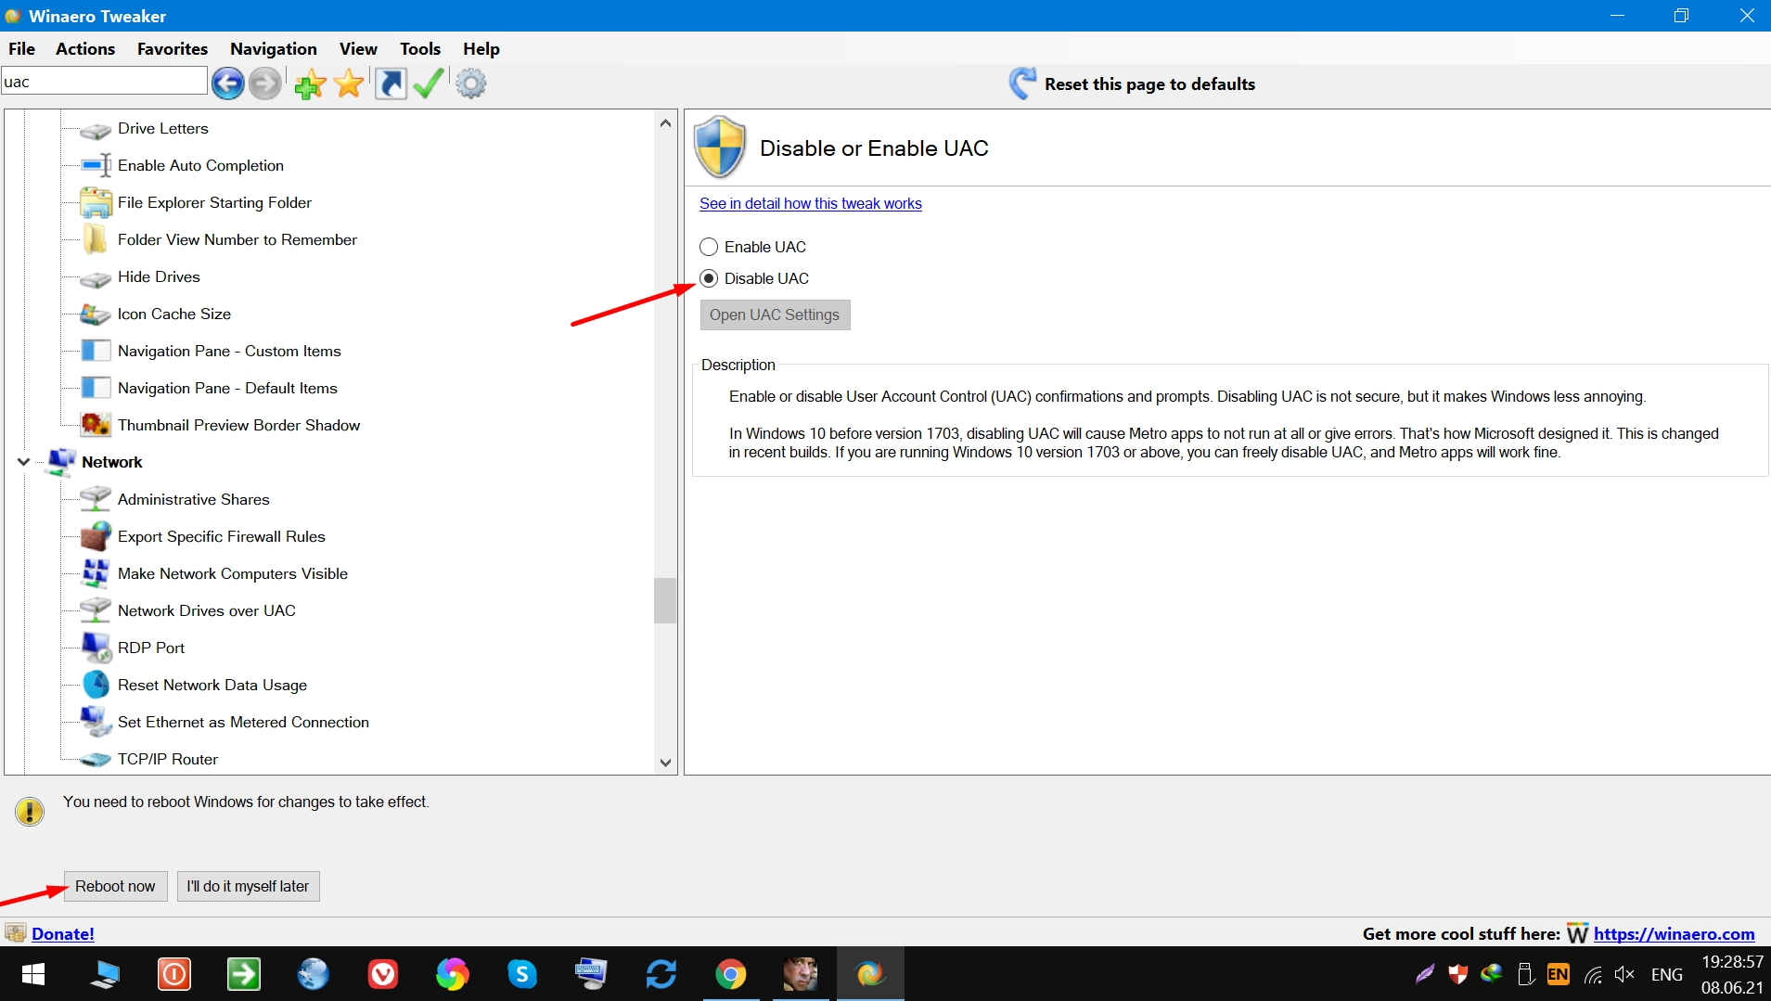Select the RDP Port icon

point(96,648)
